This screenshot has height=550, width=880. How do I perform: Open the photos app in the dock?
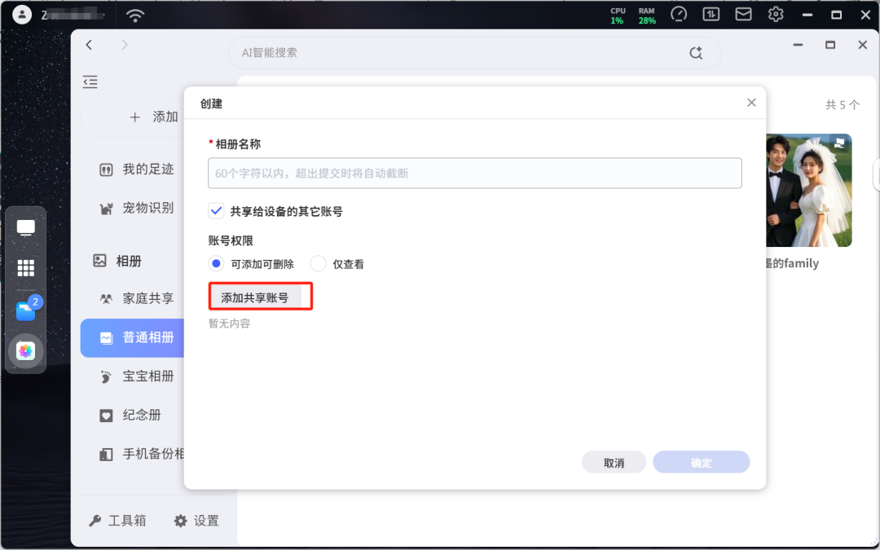pyautogui.click(x=25, y=351)
